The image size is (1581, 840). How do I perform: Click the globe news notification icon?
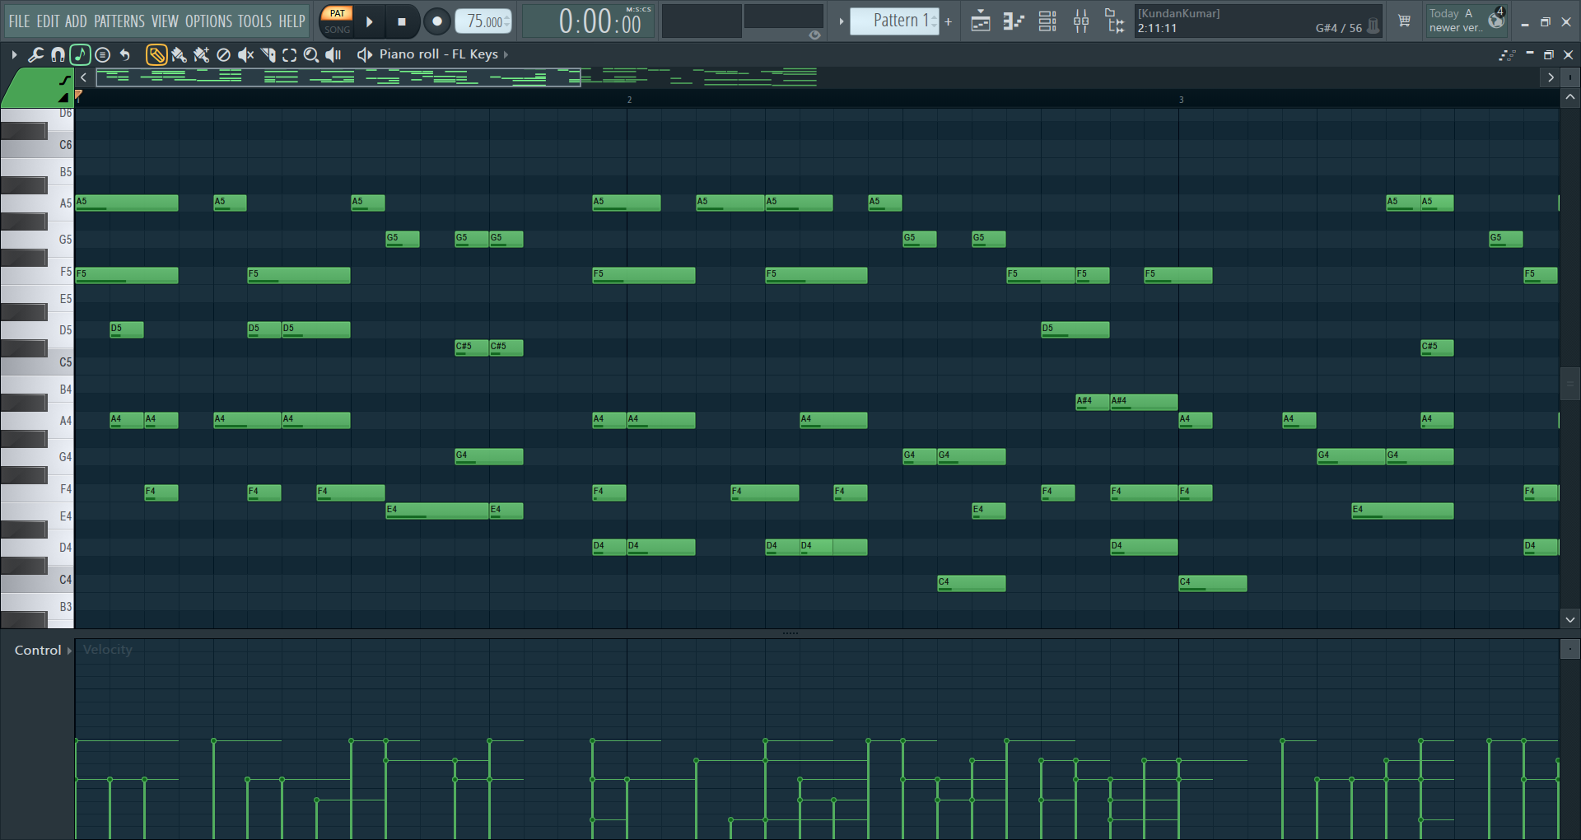(x=1496, y=20)
